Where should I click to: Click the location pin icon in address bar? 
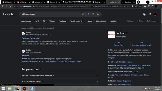click(x=132, y=6)
